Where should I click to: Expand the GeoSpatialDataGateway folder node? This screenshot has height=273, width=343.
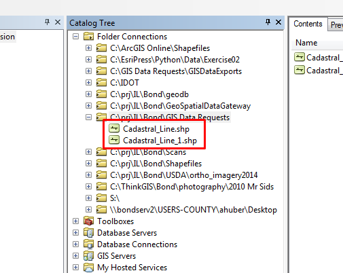(88, 106)
